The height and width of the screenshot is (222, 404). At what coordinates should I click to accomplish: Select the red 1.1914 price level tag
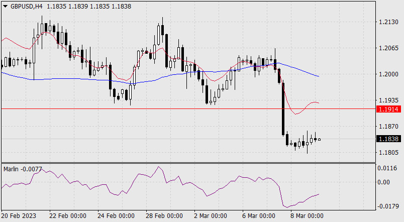click(389, 108)
